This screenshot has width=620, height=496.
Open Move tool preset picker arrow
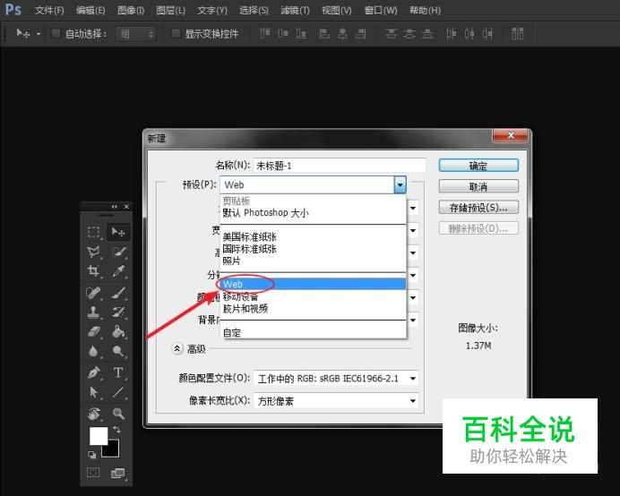[39, 34]
